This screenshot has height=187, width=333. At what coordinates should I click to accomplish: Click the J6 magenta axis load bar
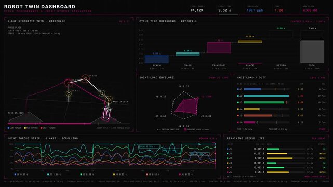249,122
